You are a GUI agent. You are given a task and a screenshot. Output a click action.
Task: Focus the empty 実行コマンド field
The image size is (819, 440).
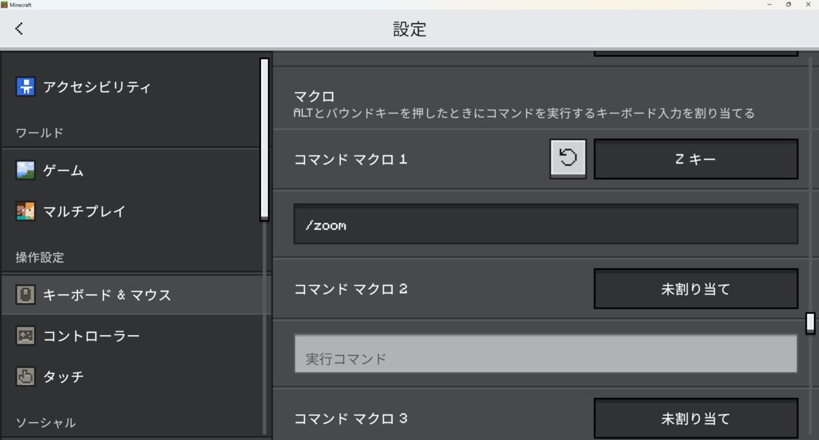click(x=546, y=354)
